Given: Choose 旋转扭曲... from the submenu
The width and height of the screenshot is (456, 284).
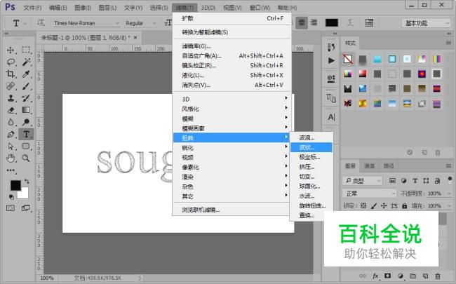Looking at the screenshot, I should 311,205.
